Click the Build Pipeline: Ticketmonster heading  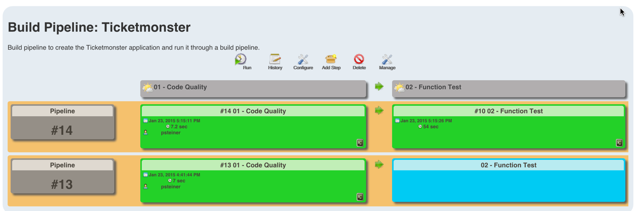coord(99,27)
